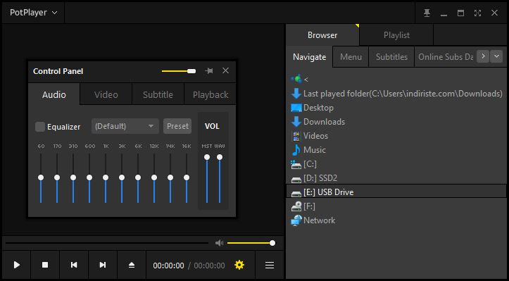Image resolution: width=509 pixels, height=281 pixels.
Task: Click the 6K equalizer band slider
Action: [138, 178]
